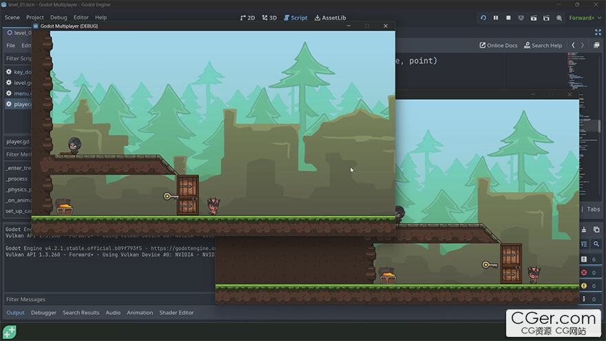This screenshot has height=341, width=606.
Task: Select the level_01 scene tab
Action: point(19,33)
